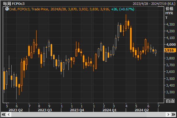Click the 2024 Q2 quarter label
The image size is (177, 118).
142,110
